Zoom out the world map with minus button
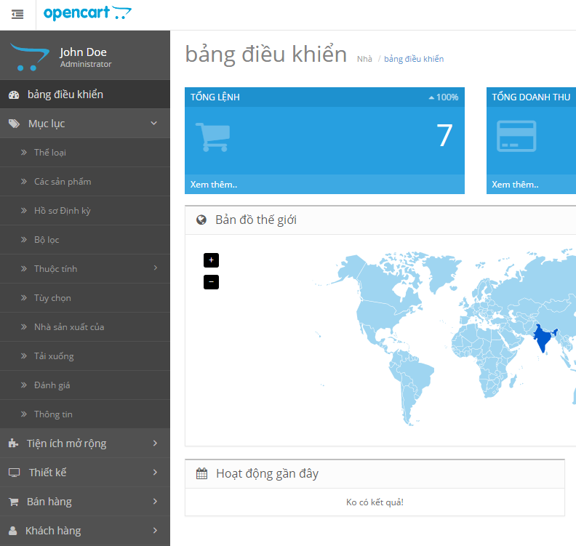The height and width of the screenshot is (546, 576). click(x=211, y=282)
